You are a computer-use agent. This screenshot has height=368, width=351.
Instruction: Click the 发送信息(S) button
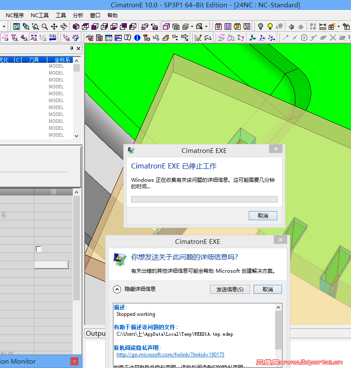[230, 290]
